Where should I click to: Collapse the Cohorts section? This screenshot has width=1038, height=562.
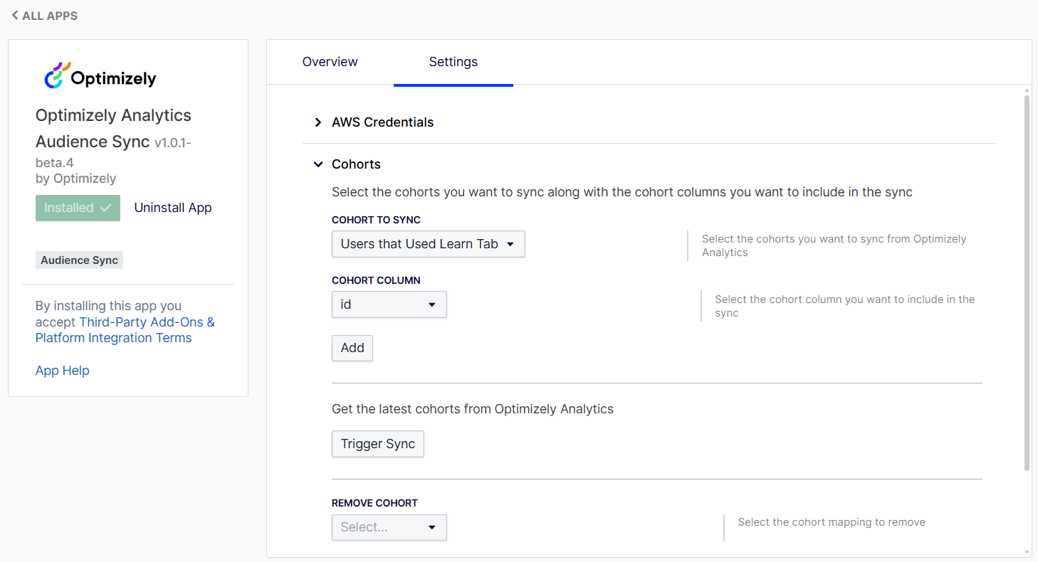coord(318,164)
